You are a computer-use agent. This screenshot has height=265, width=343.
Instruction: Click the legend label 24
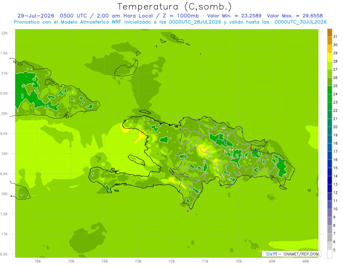(x=335, y=94)
